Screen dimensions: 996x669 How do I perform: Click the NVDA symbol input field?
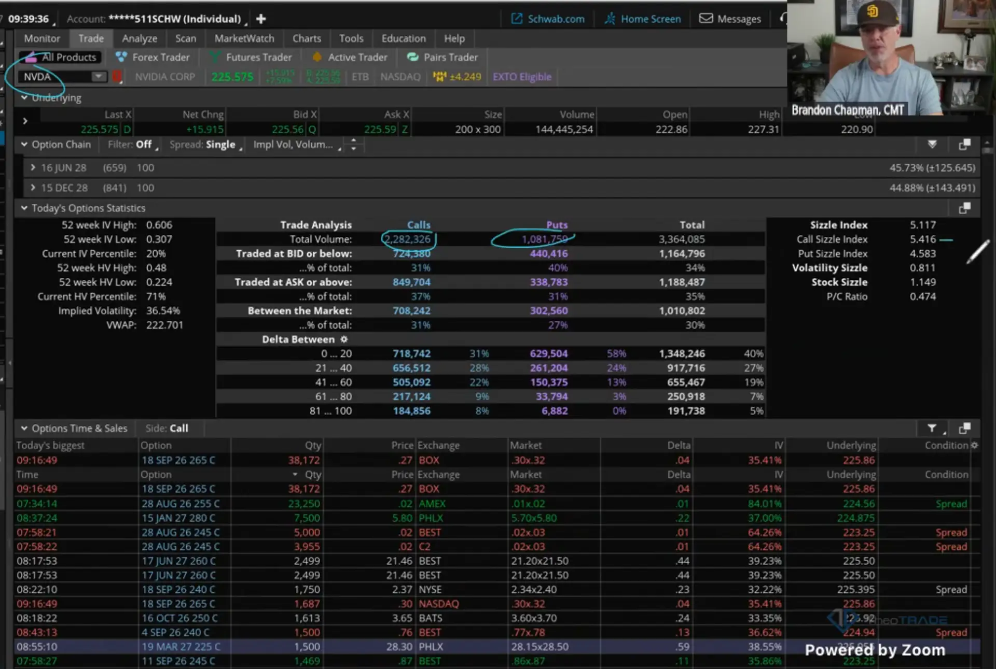pos(54,77)
